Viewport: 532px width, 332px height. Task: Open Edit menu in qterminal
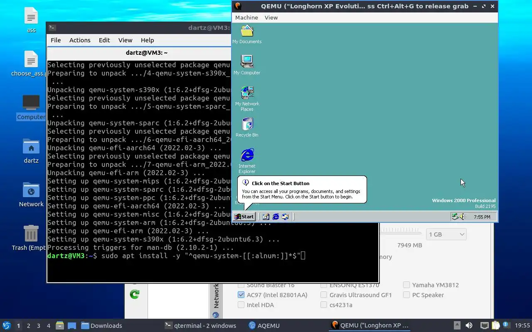tap(104, 40)
